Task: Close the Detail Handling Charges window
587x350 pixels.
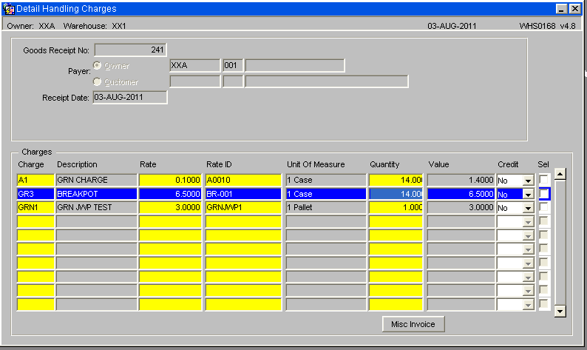Action: [574, 9]
